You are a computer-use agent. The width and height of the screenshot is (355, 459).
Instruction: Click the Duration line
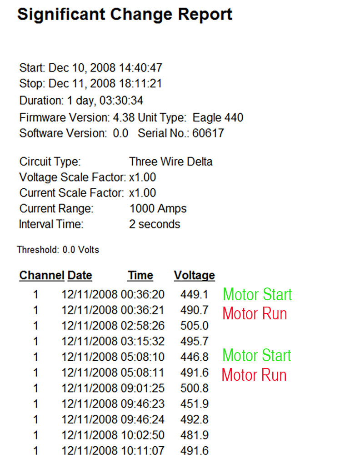[81, 100]
